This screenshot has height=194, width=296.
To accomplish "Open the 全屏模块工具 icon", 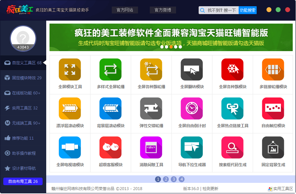I will pyautogui.click(x=70, y=69).
